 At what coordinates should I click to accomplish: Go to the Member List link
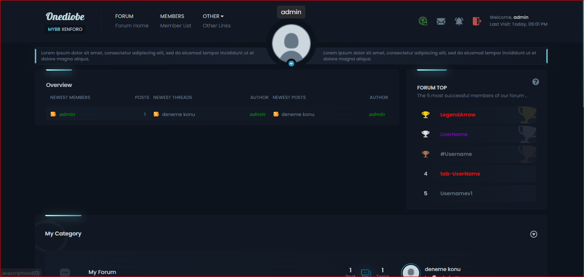click(176, 26)
